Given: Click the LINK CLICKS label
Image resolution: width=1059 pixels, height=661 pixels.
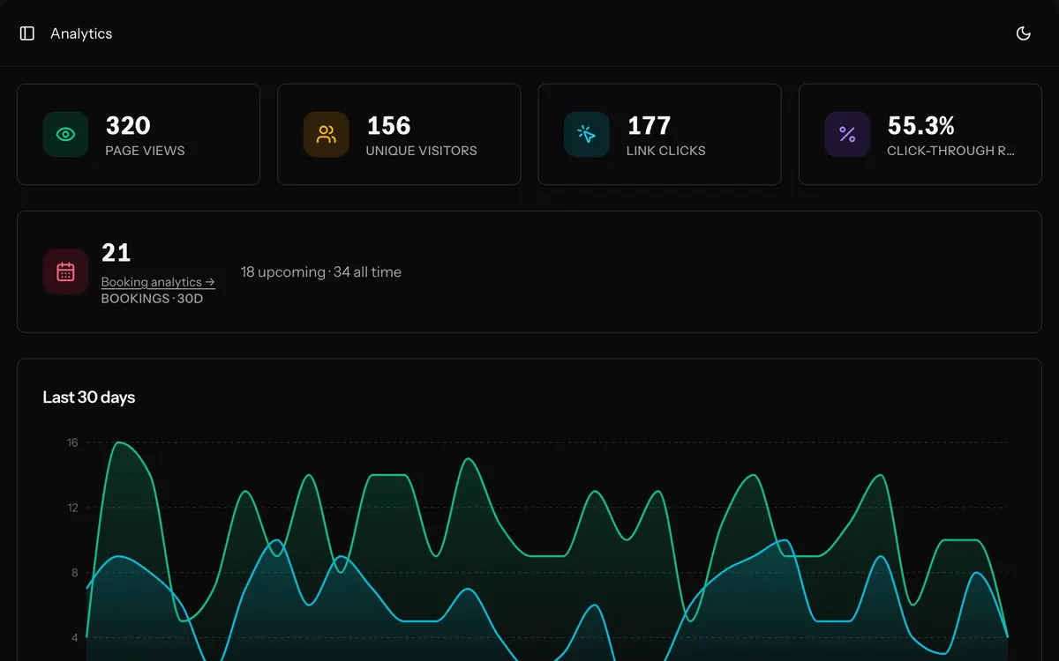Looking at the screenshot, I should coord(665,151).
